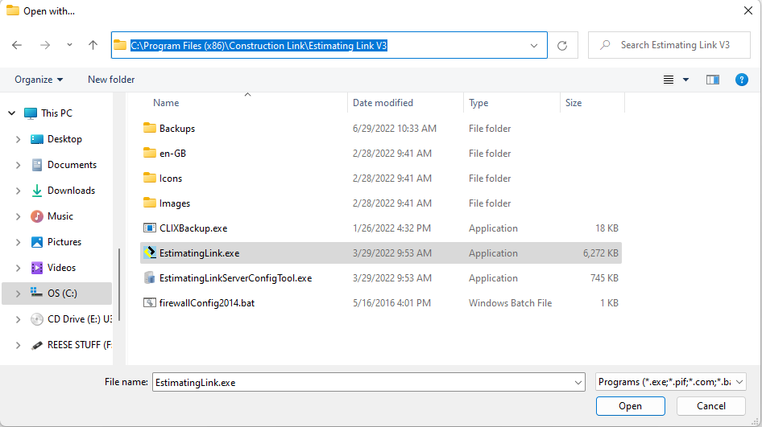Expand the Music tree node
This screenshot has height=427, width=762.
tap(18, 216)
